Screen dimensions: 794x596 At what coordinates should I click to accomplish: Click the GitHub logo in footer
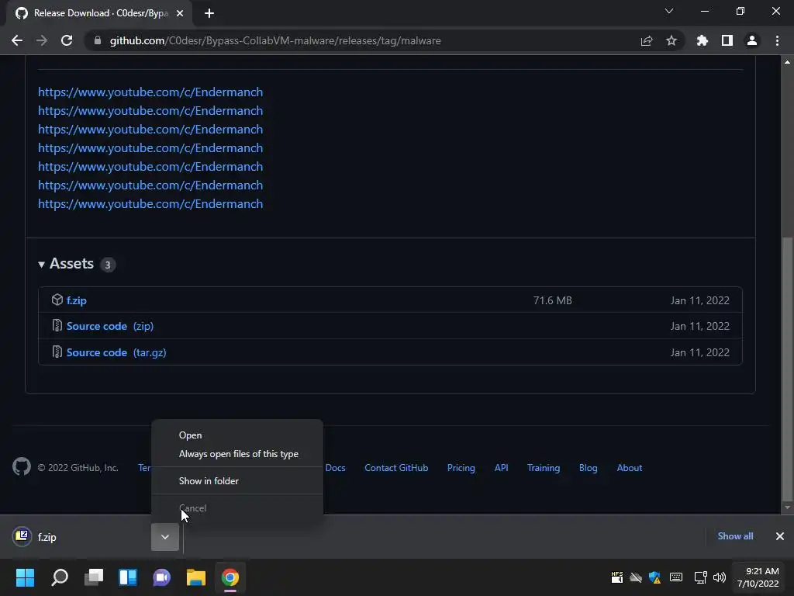coord(21,466)
